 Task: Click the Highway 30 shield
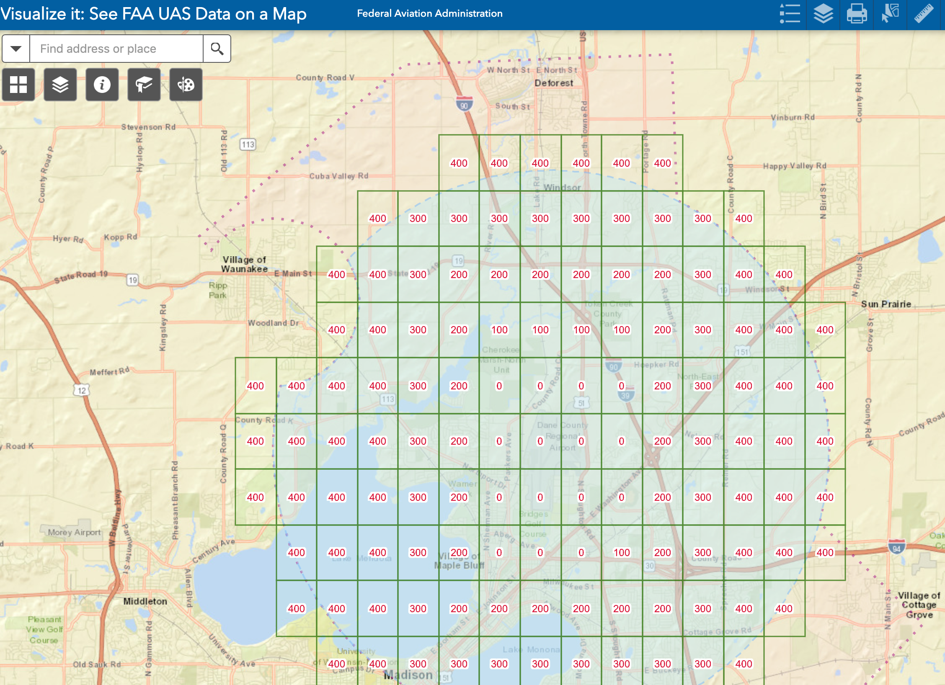[649, 566]
